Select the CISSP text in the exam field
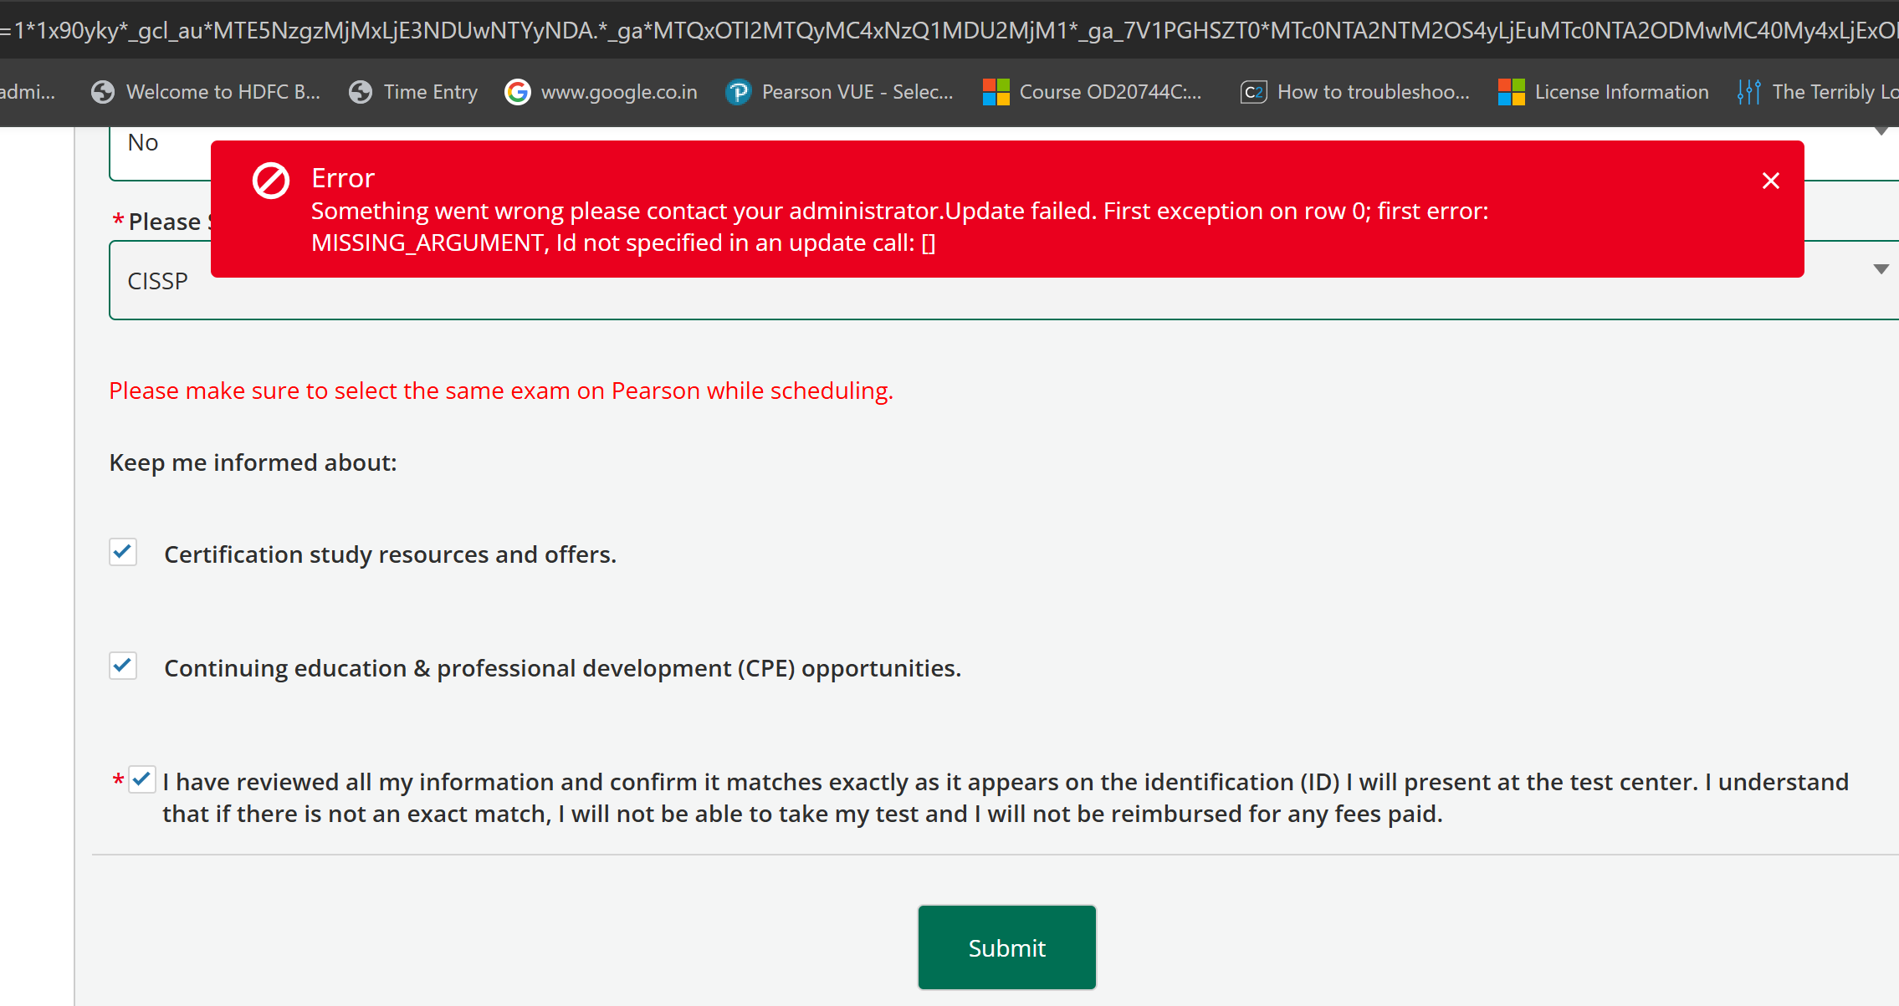 pos(157,280)
